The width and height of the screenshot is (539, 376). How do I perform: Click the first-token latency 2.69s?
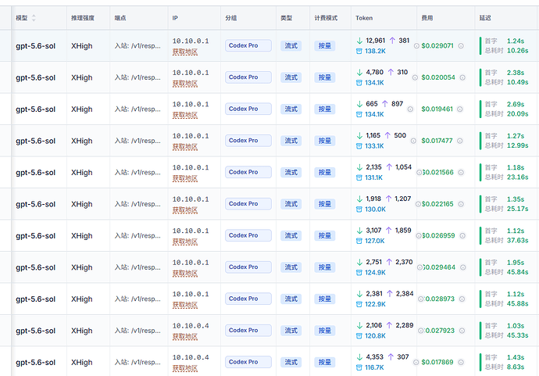[x=516, y=104]
